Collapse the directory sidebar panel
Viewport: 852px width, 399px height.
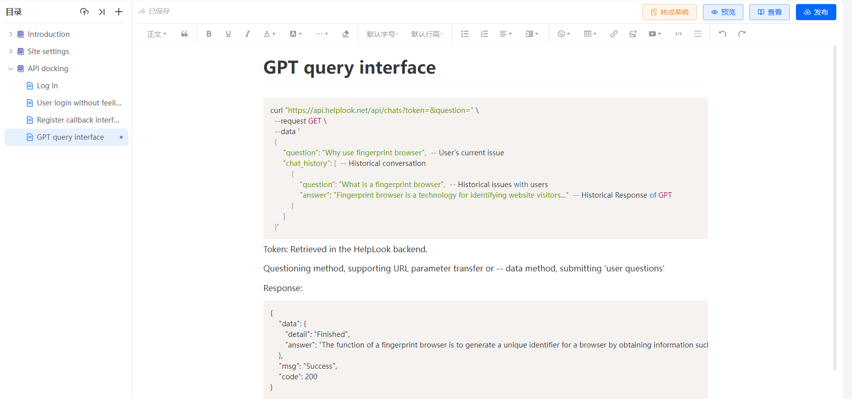pos(102,12)
